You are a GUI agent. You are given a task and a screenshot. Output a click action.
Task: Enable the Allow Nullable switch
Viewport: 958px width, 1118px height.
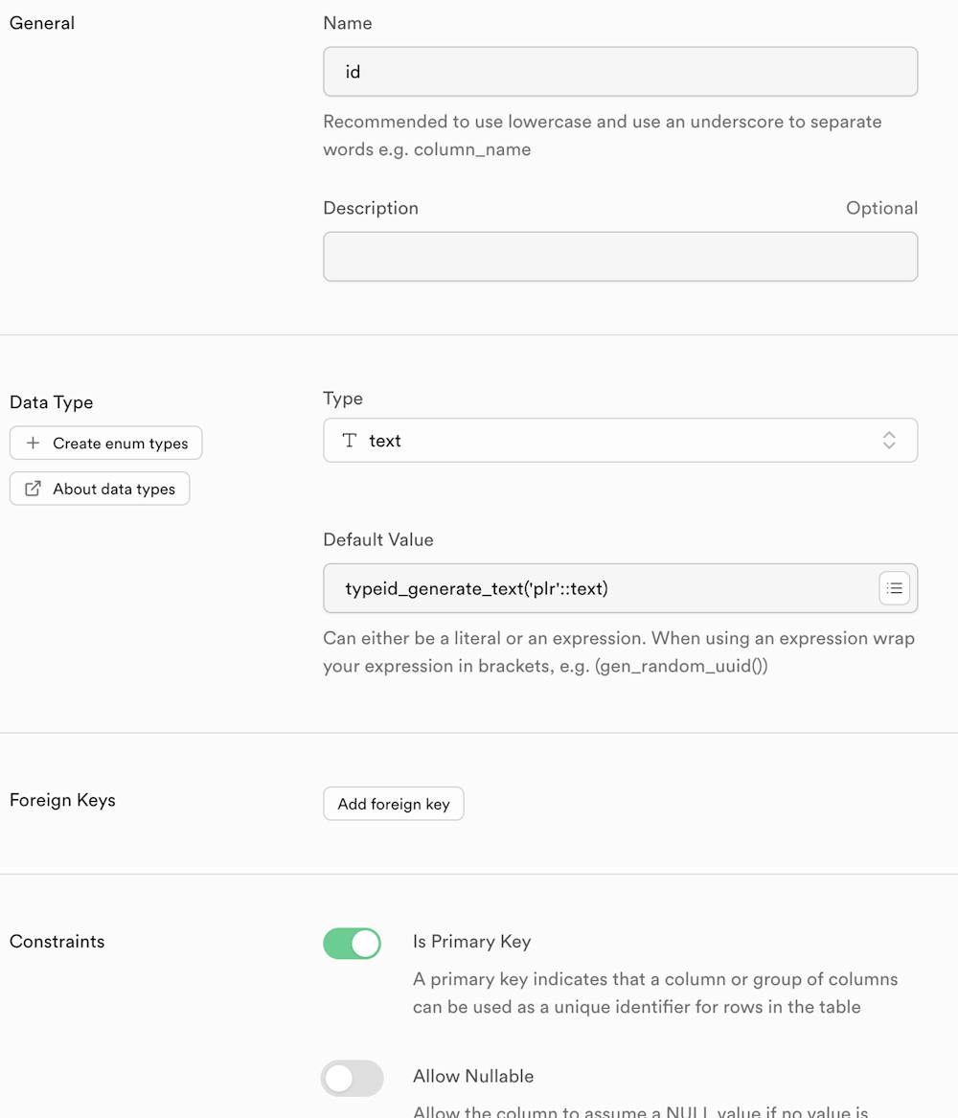[353, 1079]
